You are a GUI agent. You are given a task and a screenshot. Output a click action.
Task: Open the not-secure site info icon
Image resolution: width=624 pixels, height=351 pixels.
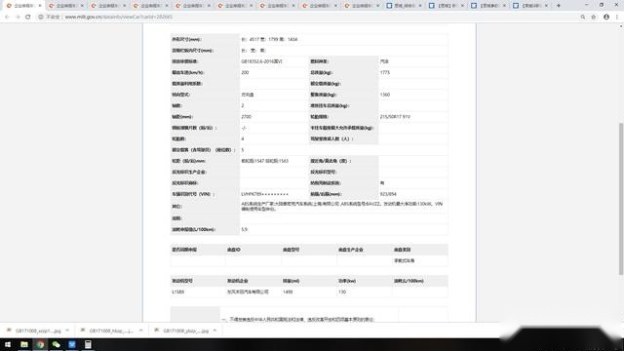coord(41,17)
